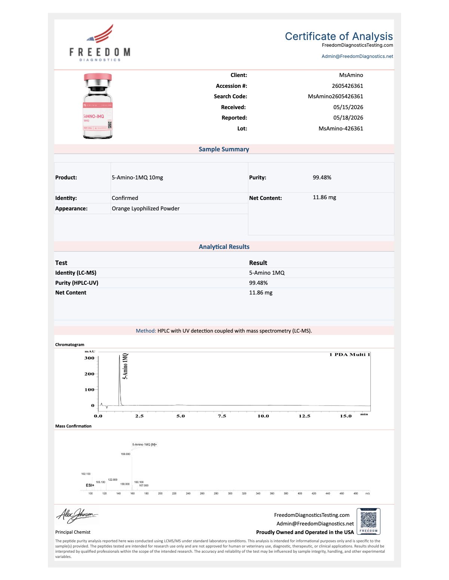Viewport: 449px width, 580px height.
Task: Click the footer FreedomDiagnosticsTesting.com link
Action: click(312, 515)
